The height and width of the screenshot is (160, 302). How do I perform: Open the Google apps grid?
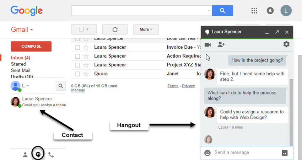254,11
